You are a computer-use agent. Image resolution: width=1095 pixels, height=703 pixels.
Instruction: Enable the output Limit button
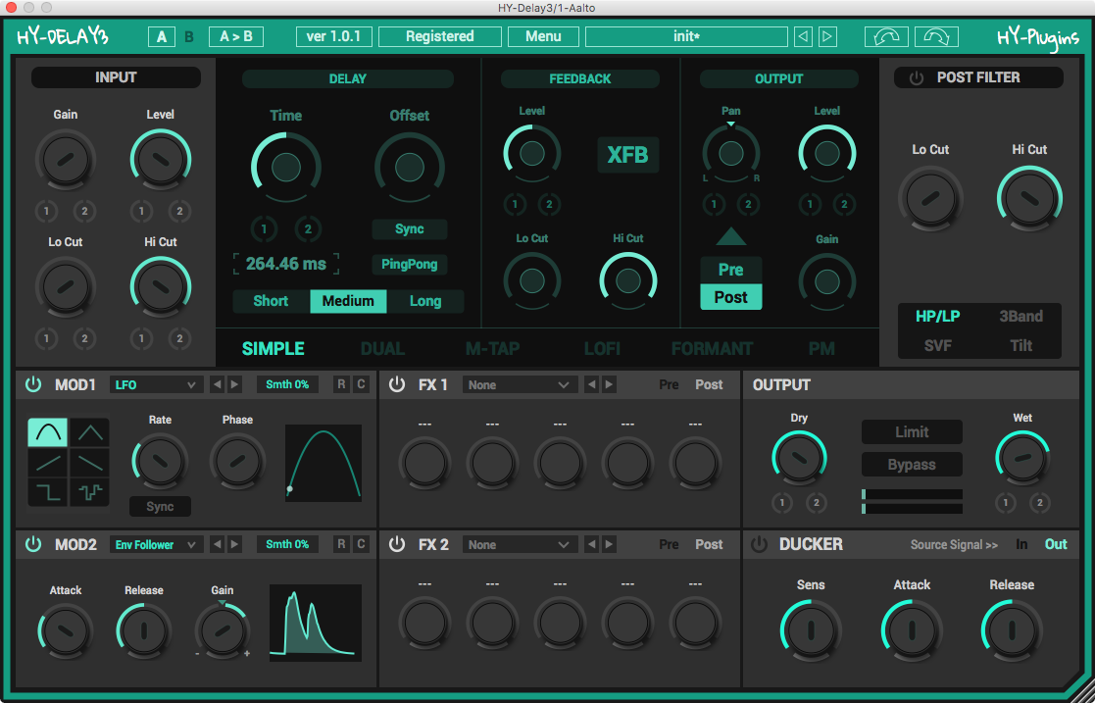(x=912, y=431)
